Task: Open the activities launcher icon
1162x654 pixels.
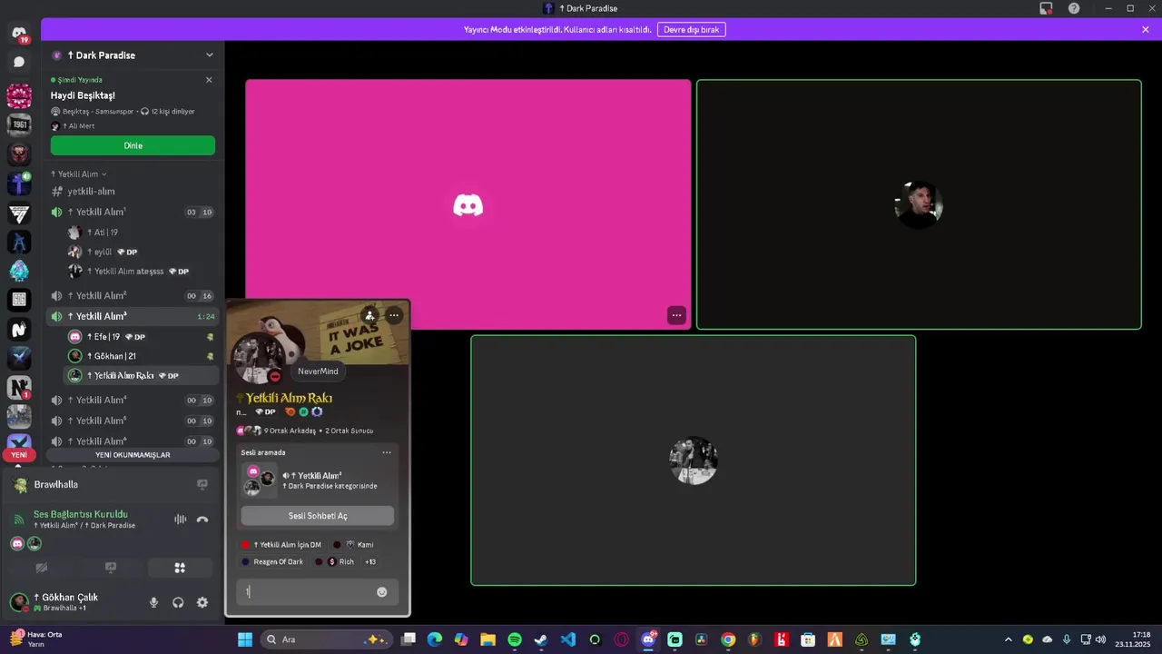Action: [x=180, y=568]
